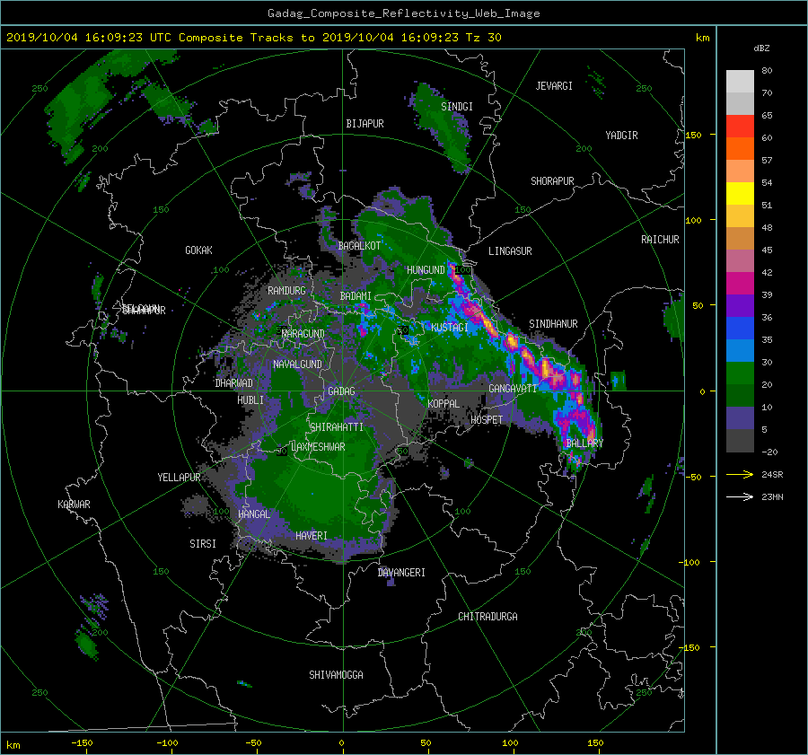Click the RAICHUR city label
Image resolution: width=808 pixels, height=755 pixels.
(x=660, y=240)
